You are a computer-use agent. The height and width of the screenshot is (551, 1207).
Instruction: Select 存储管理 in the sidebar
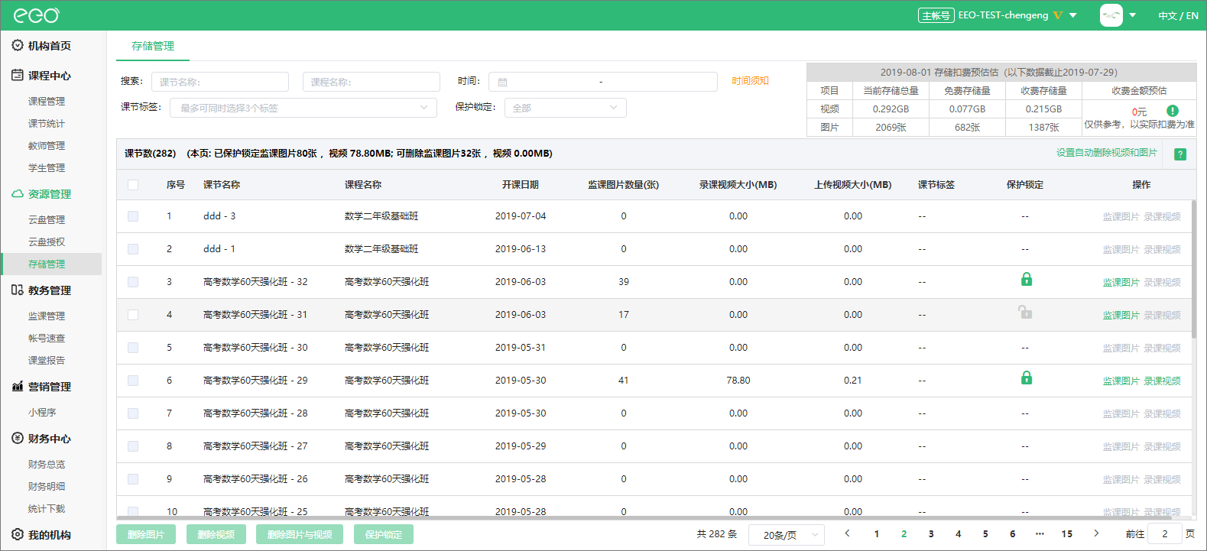[x=47, y=264]
